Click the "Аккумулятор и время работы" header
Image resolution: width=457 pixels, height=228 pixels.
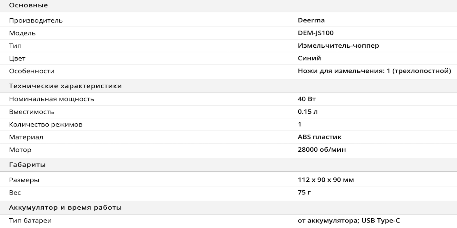[x=65, y=208]
